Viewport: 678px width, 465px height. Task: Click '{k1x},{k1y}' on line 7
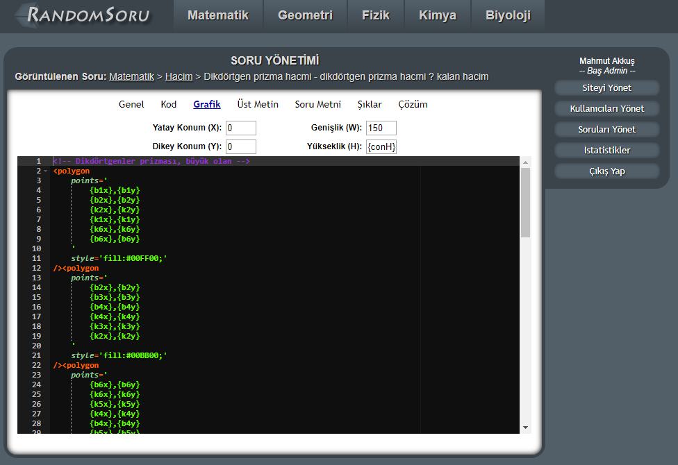(115, 219)
